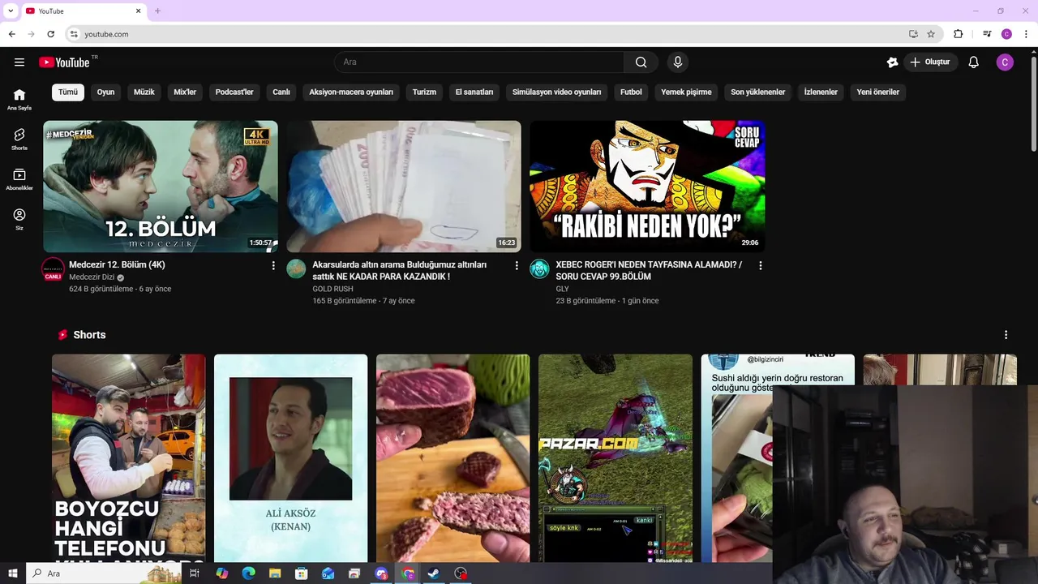Open Chrome three-dot menu
The width and height of the screenshot is (1038, 584).
tap(1027, 34)
